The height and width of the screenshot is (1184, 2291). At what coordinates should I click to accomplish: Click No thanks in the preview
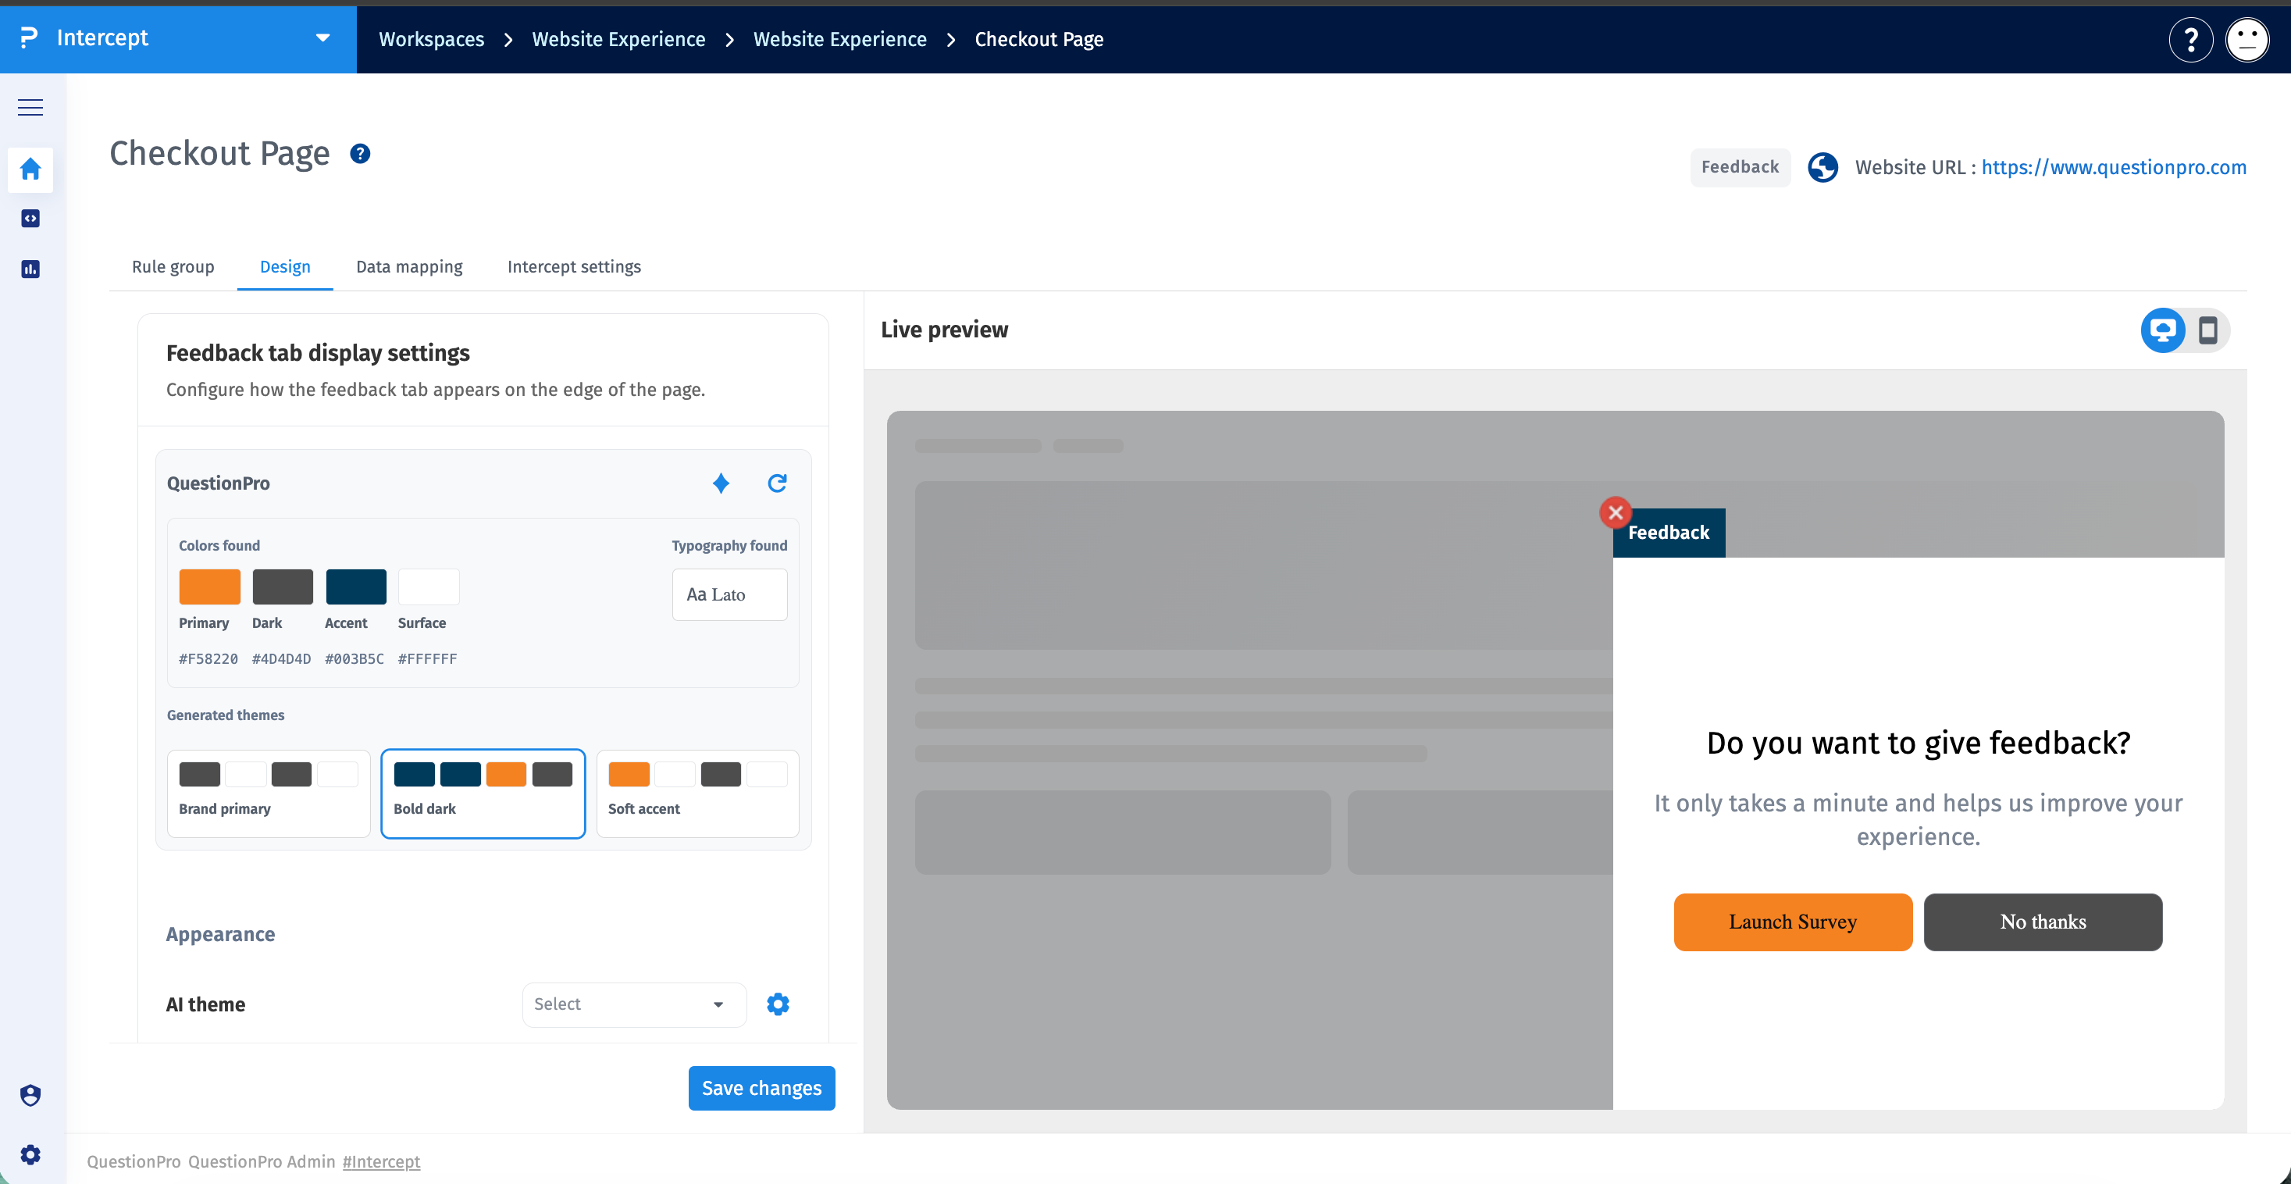tap(2043, 922)
